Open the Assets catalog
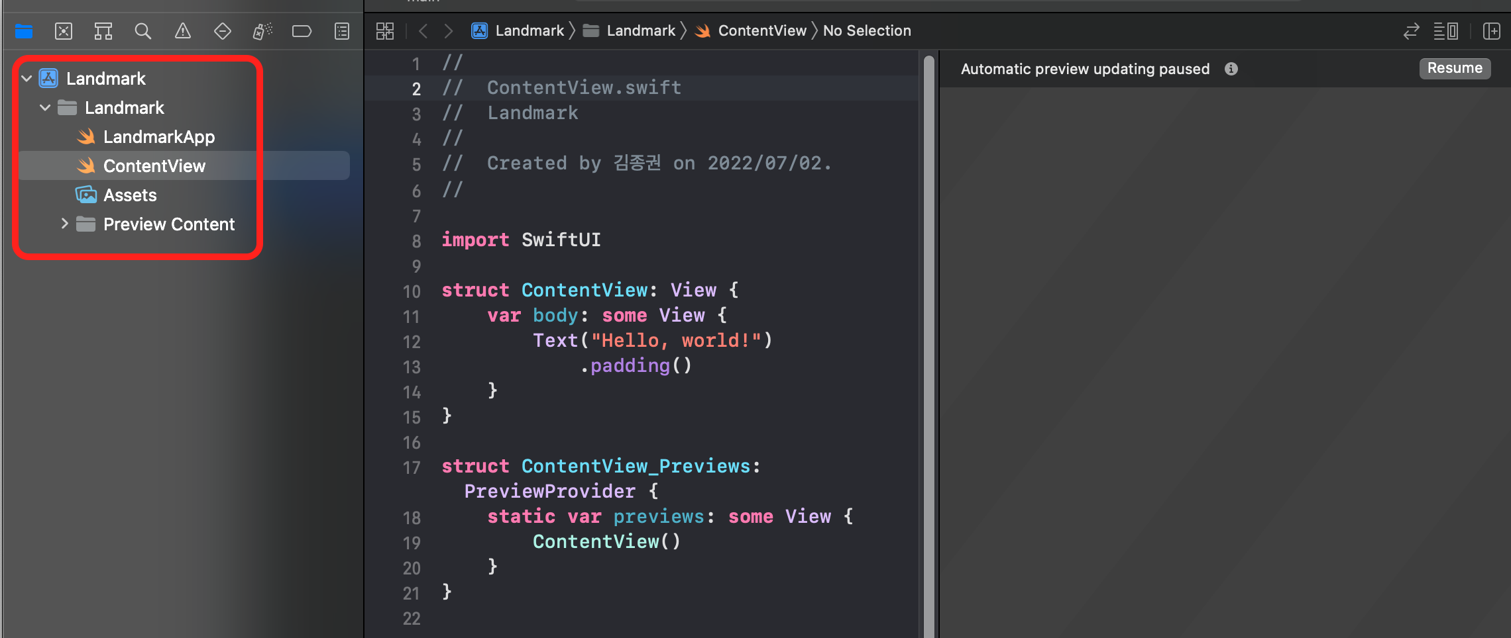The width and height of the screenshot is (1511, 638). pos(130,195)
